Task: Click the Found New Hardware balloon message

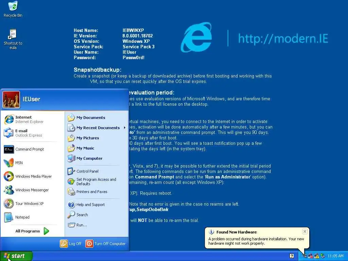Action: pos(256,241)
